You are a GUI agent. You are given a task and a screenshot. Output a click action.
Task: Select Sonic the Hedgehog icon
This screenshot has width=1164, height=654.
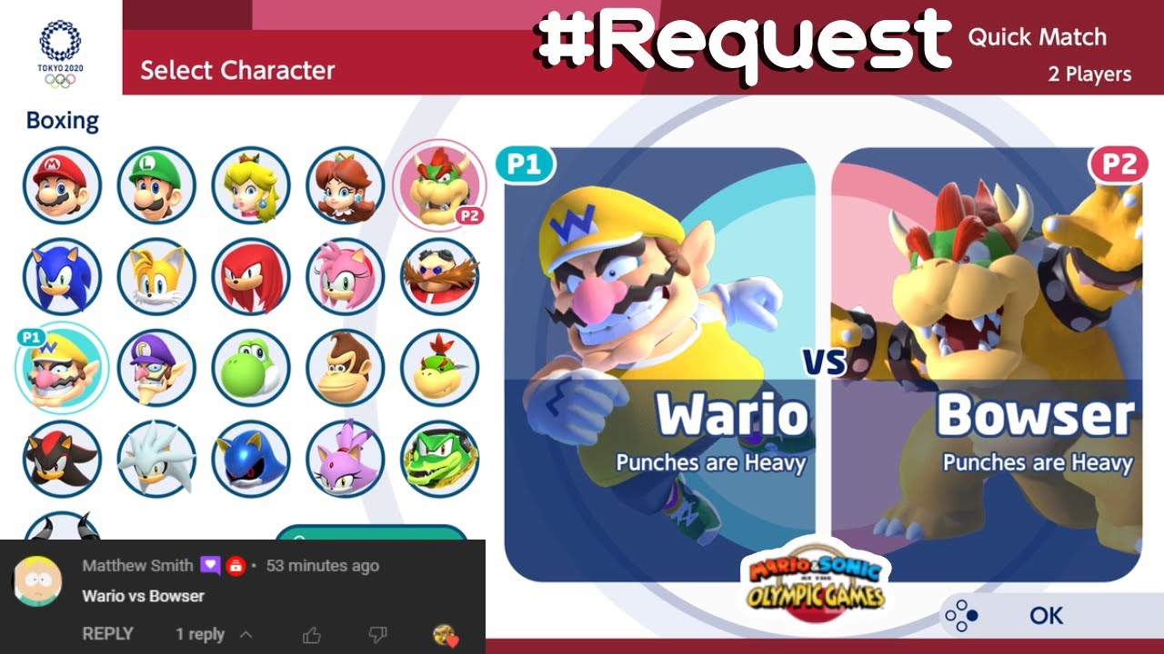(62, 276)
